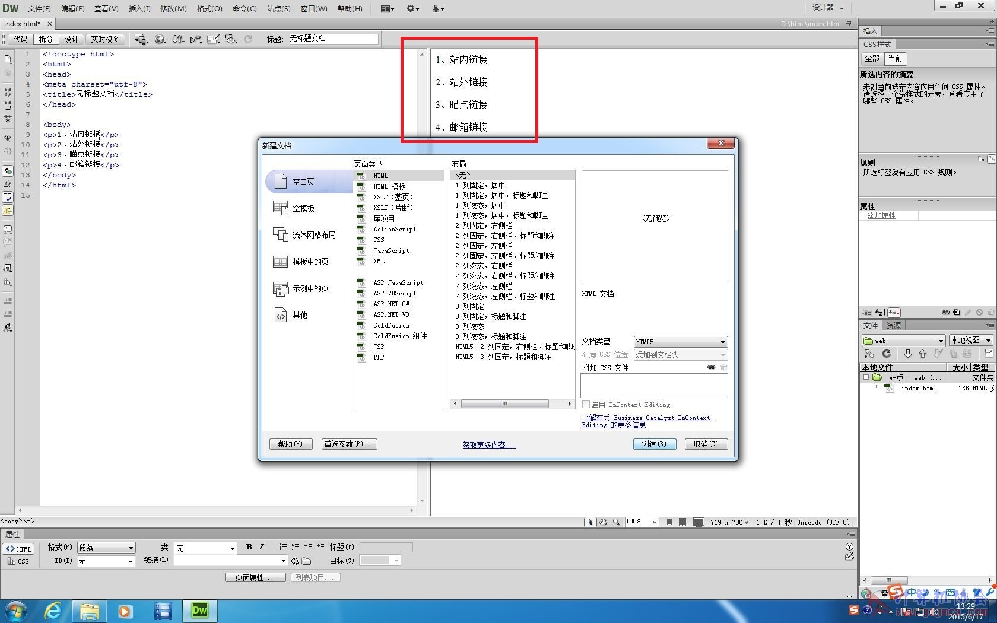Select the hand tool in status bar
Viewport: 997px width, 623px height.
[x=603, y=522]
